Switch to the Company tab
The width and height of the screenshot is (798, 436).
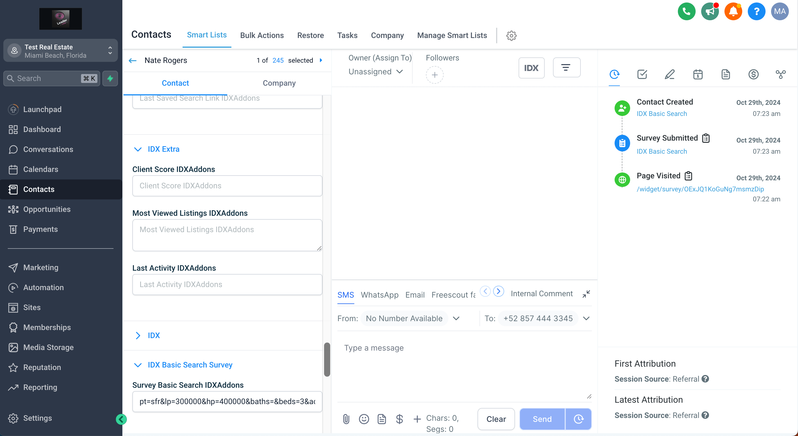[279, 83]
